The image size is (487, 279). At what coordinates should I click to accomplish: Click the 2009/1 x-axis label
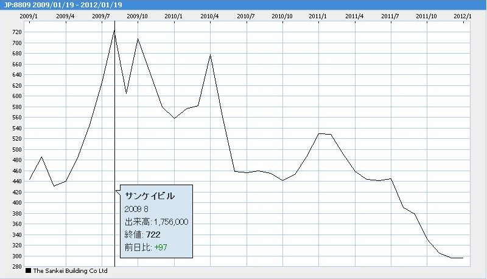click(29, 16)
